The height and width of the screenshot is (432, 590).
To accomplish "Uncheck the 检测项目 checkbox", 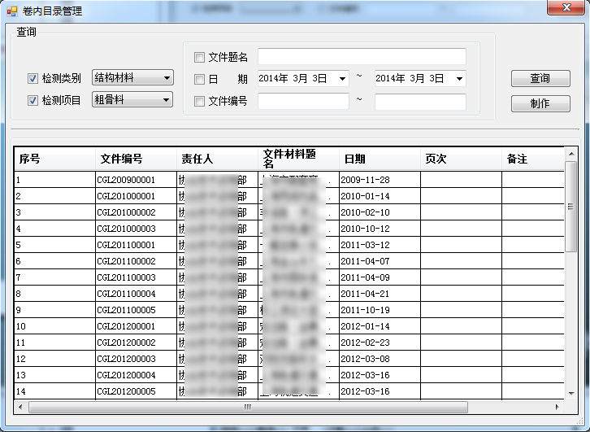I will (33, 101).
